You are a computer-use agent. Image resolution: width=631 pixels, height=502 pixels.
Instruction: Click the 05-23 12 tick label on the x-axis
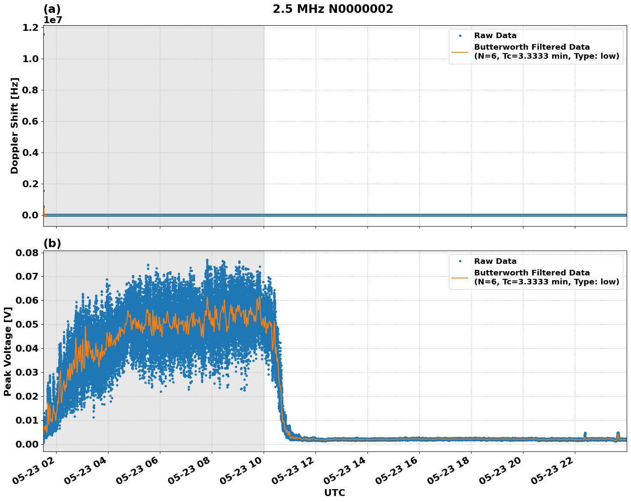pos(292,470)
